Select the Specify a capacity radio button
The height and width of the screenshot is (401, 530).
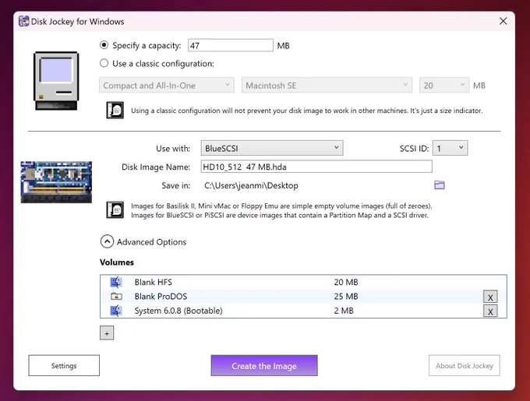[104, 45]
